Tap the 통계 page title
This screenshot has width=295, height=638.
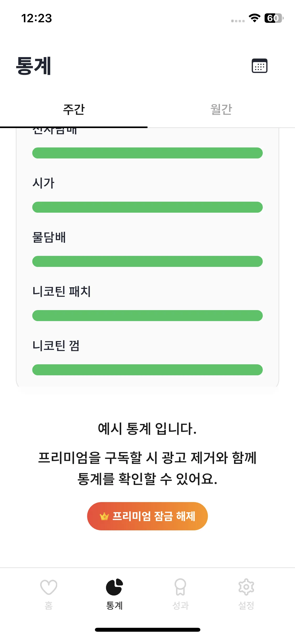pos(34,66)
